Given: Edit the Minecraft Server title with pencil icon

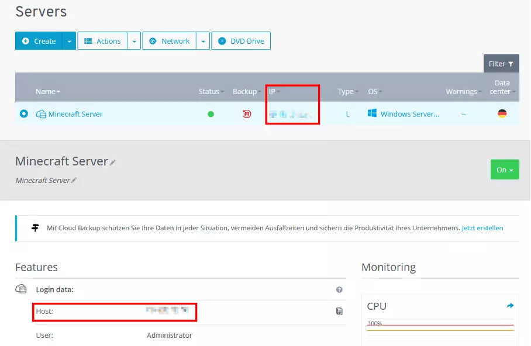Looking at the screenshot, I should (113, 162).
